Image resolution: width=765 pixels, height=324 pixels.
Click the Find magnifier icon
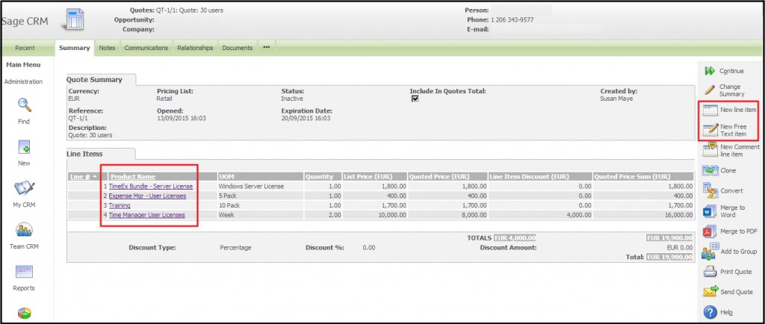(25, 105)
